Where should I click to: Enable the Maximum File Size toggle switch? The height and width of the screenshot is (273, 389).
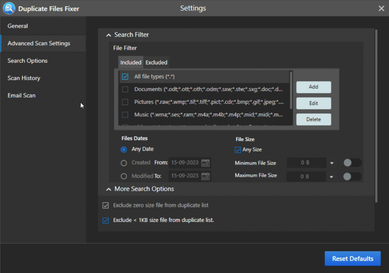(352, 176)
